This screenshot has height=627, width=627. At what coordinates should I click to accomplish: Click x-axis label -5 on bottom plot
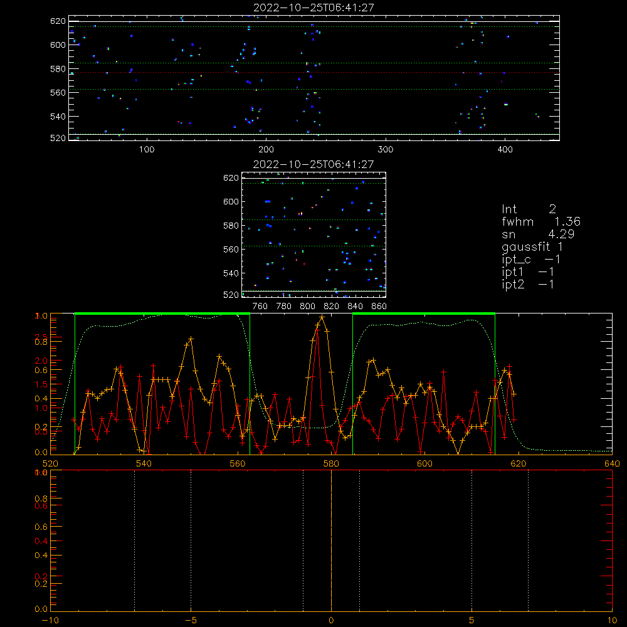(x=191, y=620)
